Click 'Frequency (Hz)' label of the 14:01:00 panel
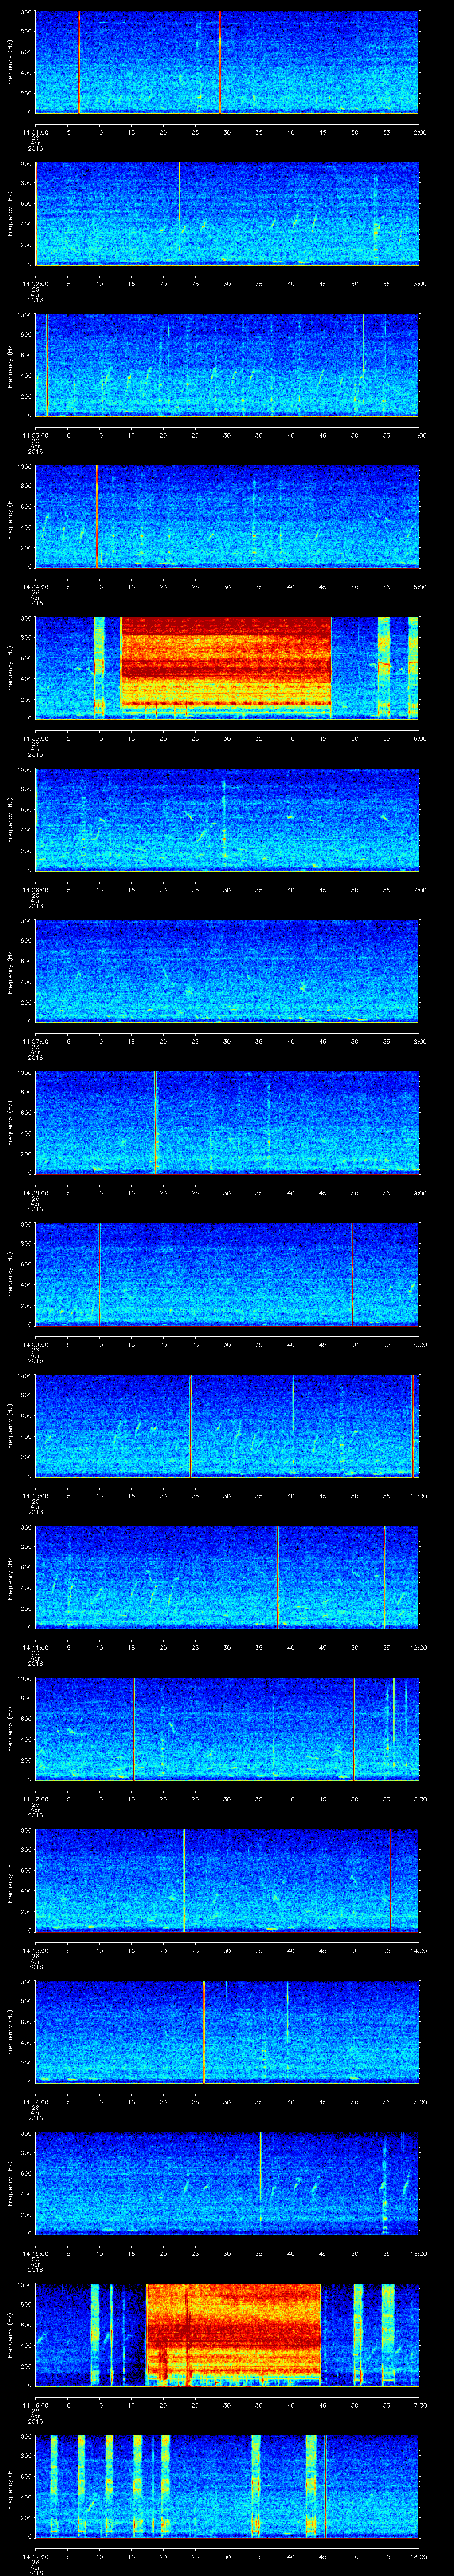 tap(10, 62)
